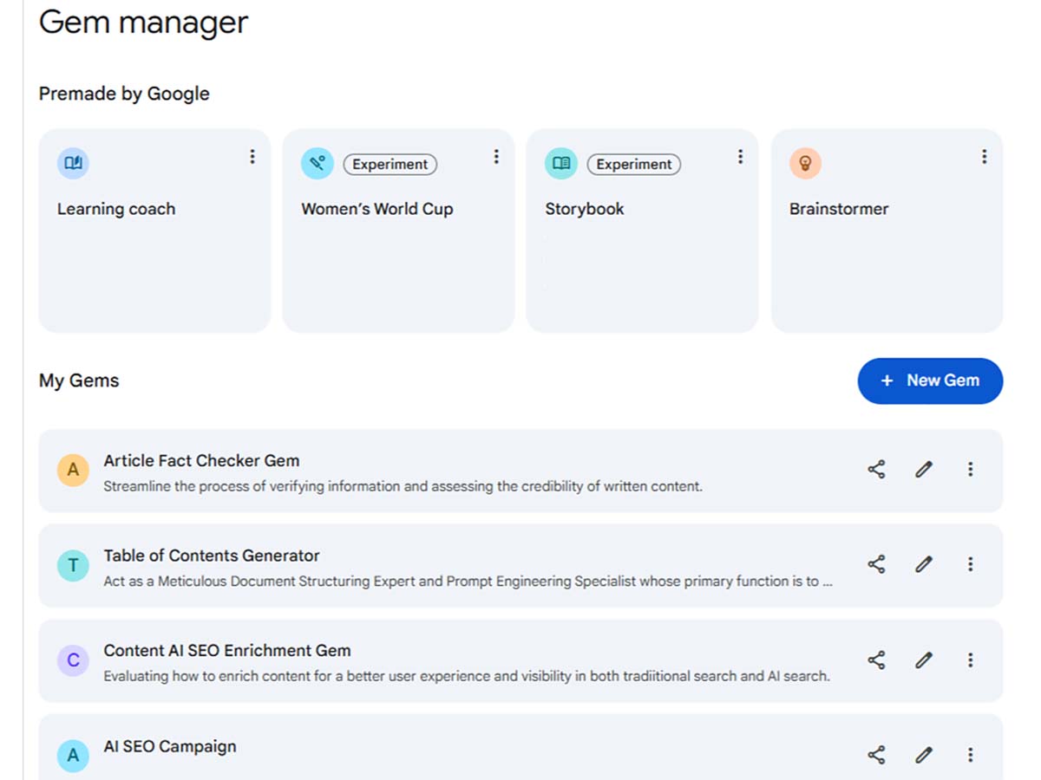The image size is (1041, 780).
Task: Open the Brainstormer three-dot menu
Action: pyautogui.click(x=985, y=157)
